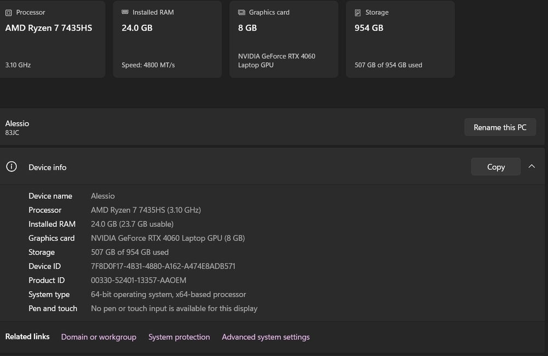
Task: Copy the device info
Action: coord(496,167)
